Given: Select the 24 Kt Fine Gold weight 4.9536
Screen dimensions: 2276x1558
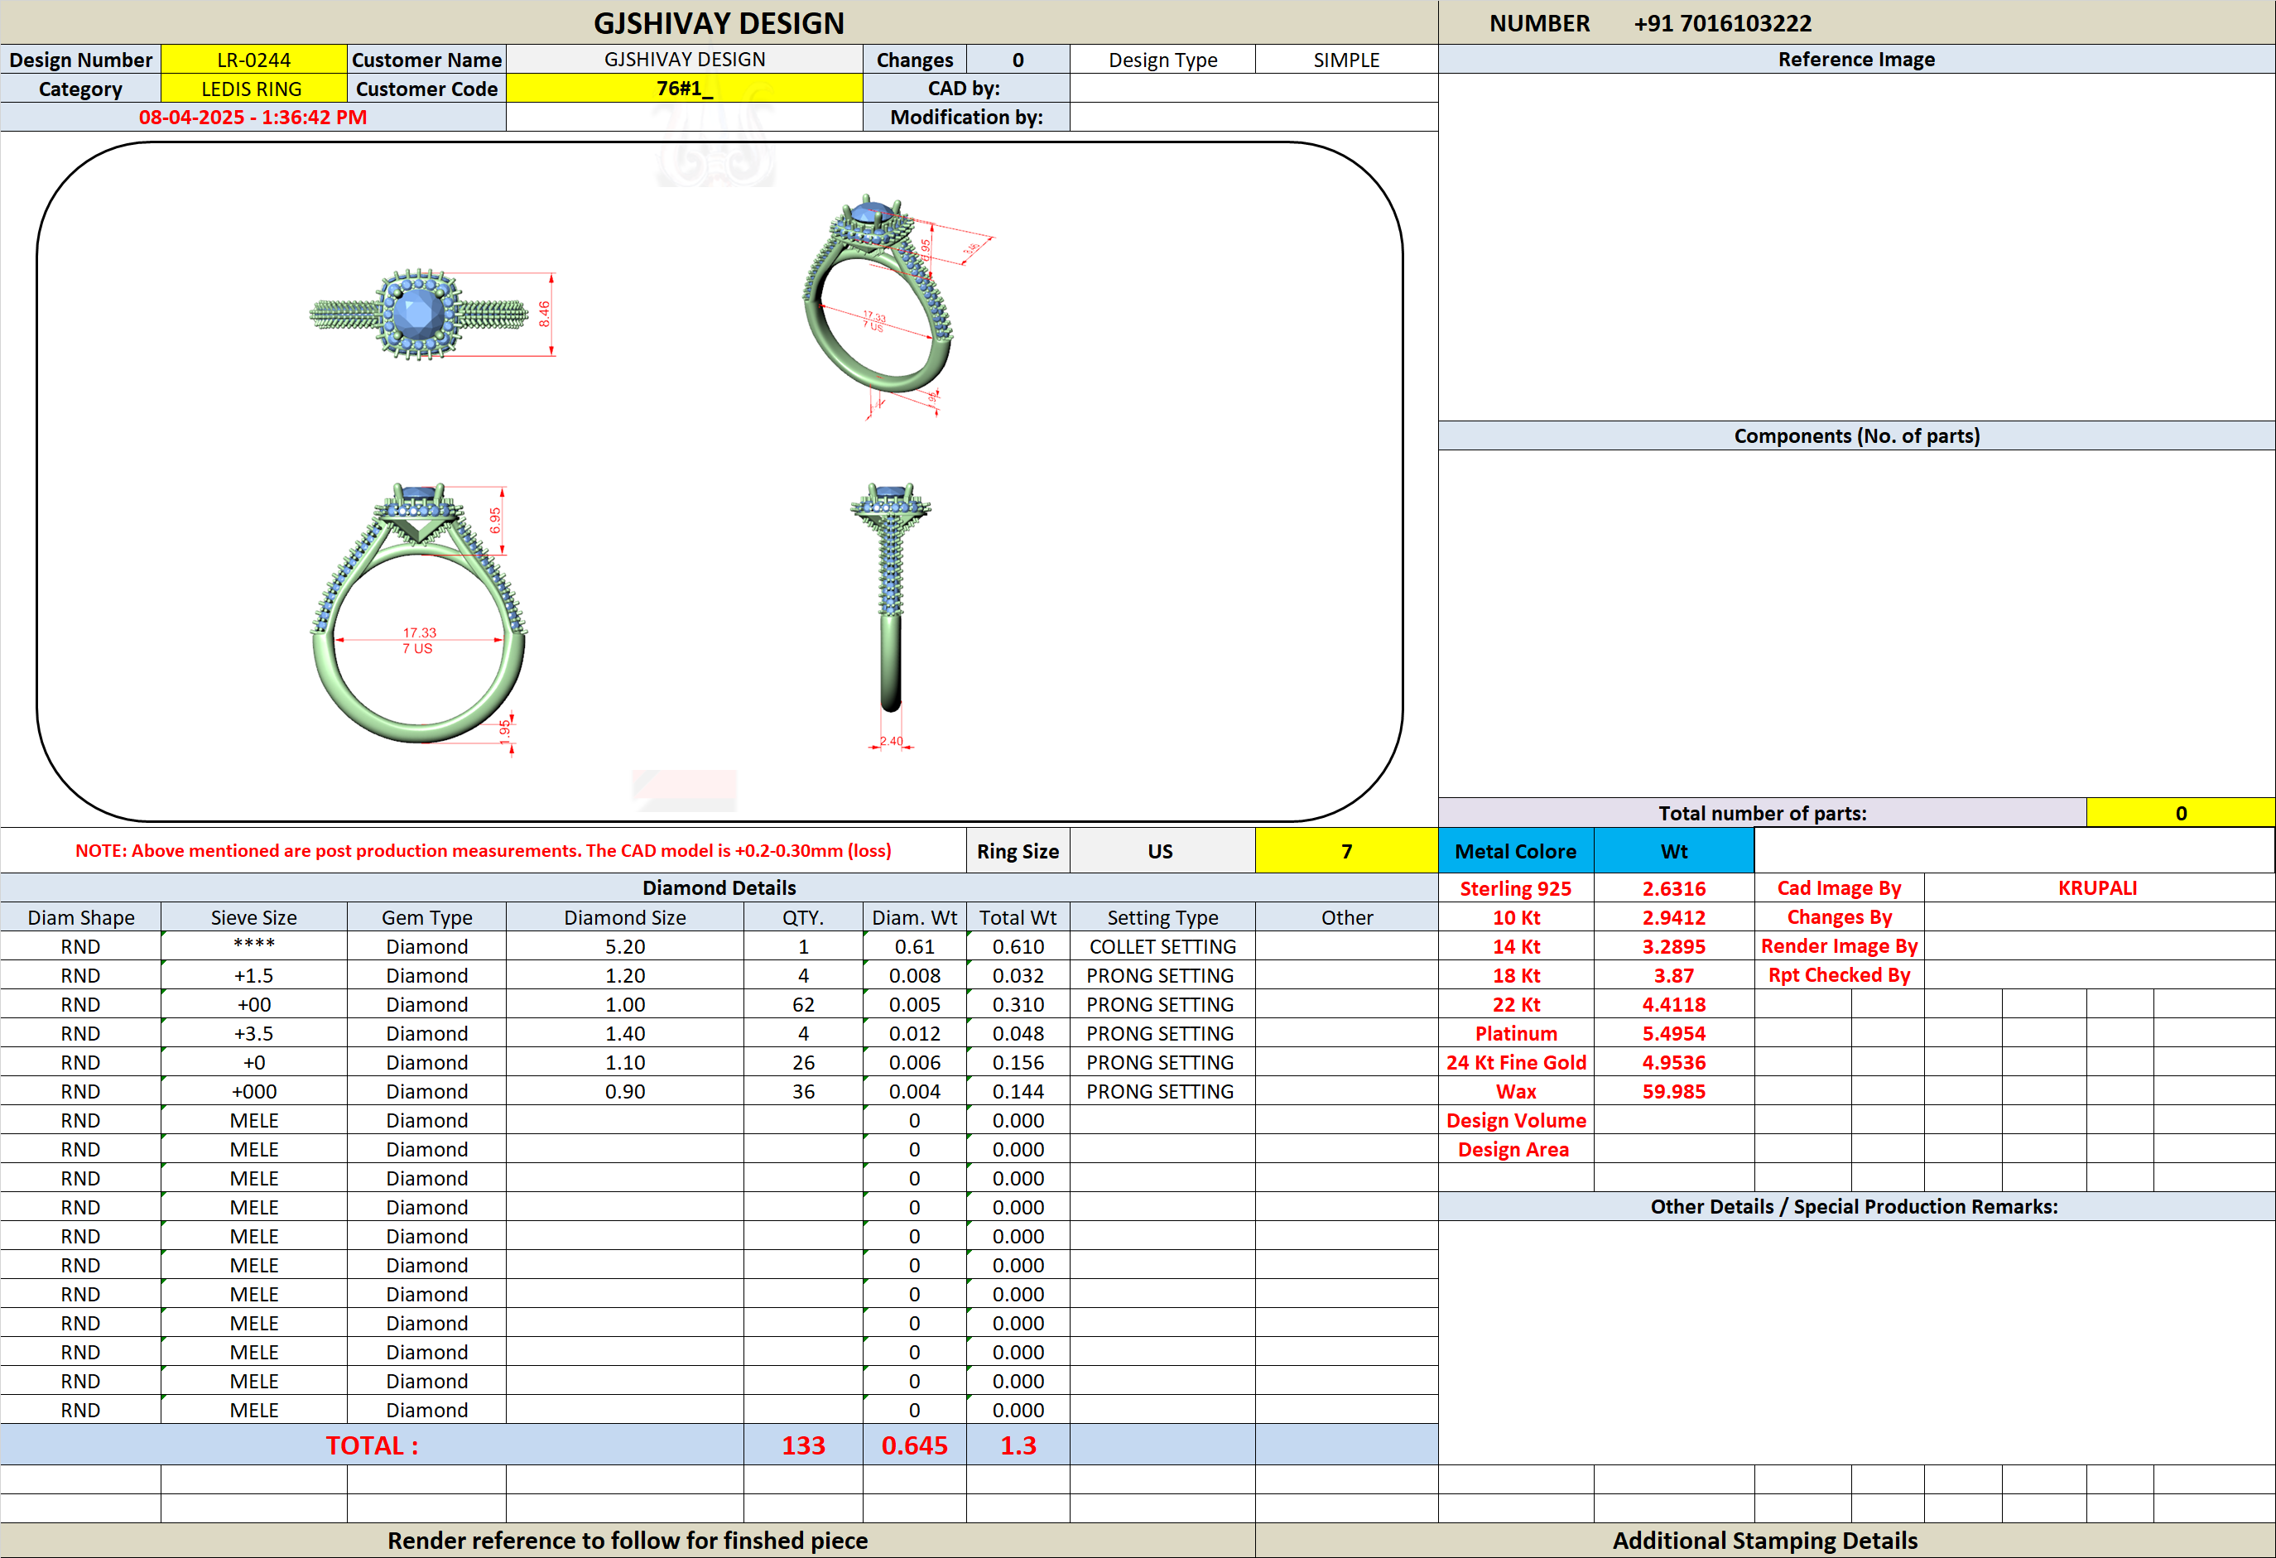Looking at the screenshot, I should [x=1674, y=1062].
